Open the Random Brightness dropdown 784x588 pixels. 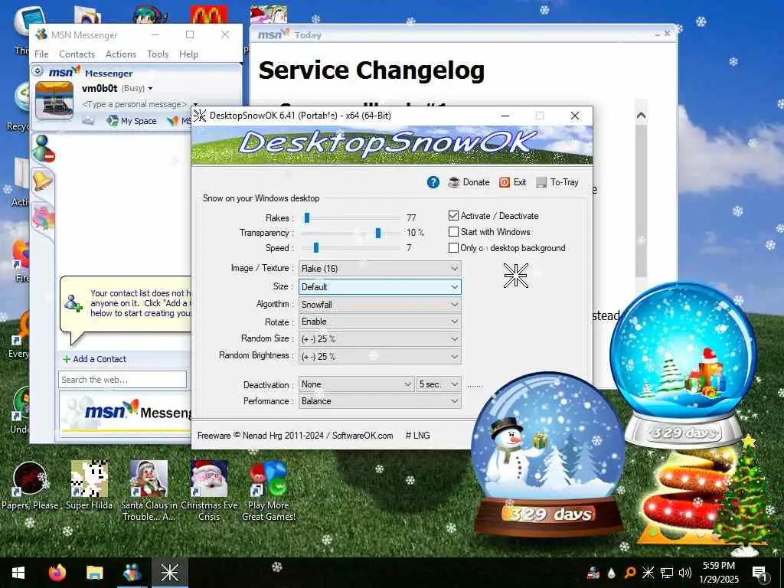click(380, 357)
